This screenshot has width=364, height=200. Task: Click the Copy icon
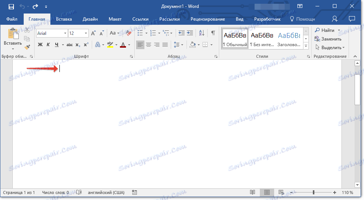click(x=27, y=39)
